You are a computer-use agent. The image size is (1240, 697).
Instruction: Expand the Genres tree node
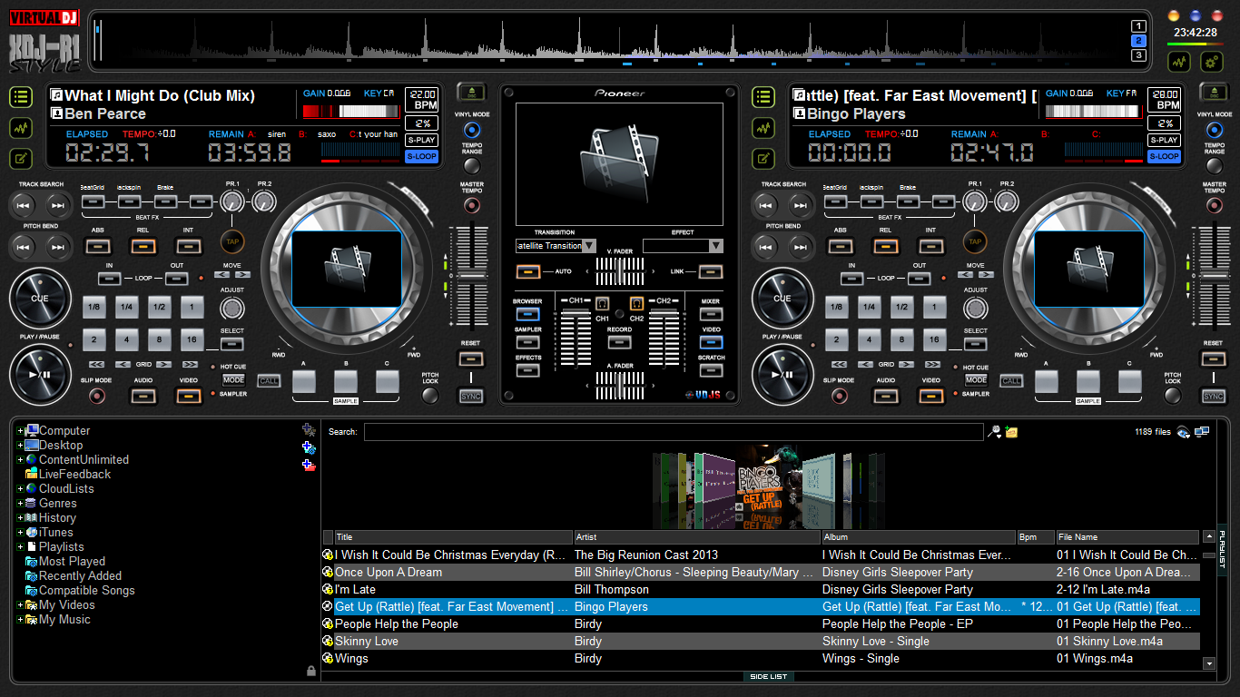click(x=20, y=504)
